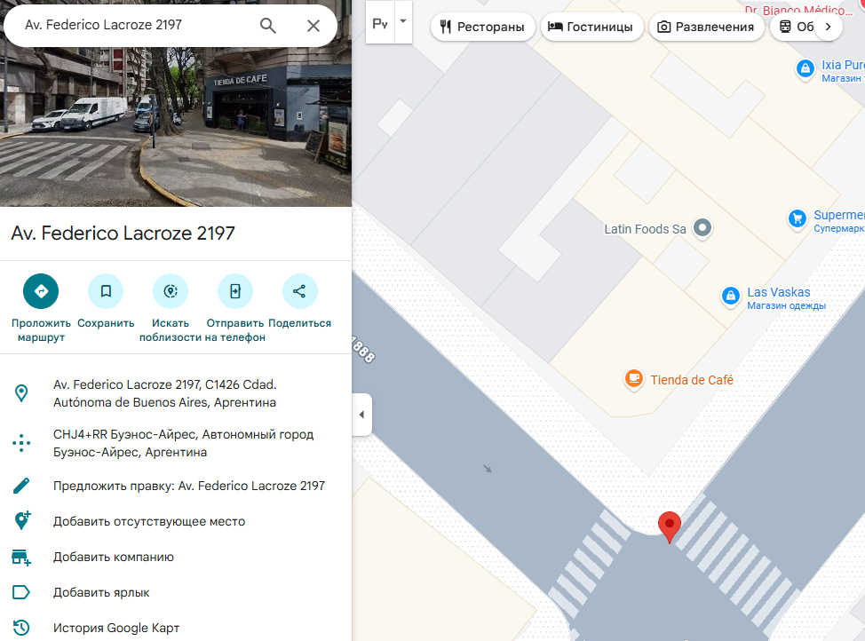The image size is (865, 641).
Task: Filter by Рестораны chip
Action: pyautogui.click(x=483, y=27)
